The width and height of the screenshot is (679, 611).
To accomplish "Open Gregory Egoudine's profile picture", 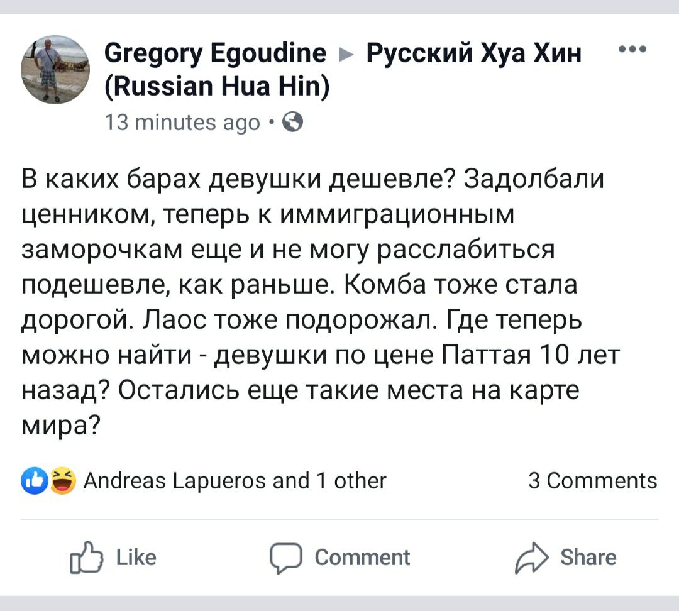I will tap(55, 70).
